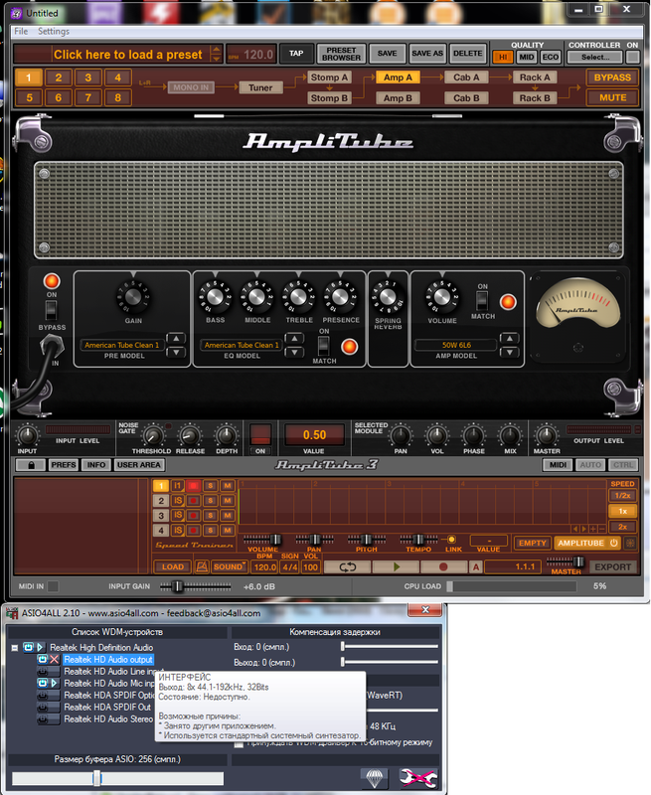This screenshot has width=651, height=795.
Task: Open the File menu
Action: coord(21,32)
